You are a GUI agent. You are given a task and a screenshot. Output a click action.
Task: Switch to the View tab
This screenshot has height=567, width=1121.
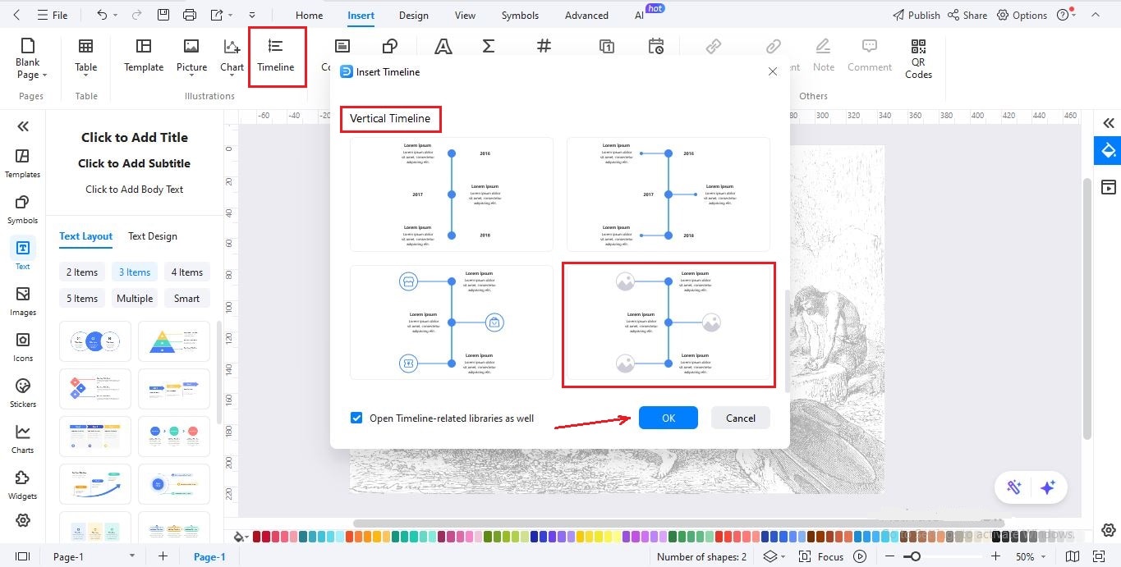(465, 15)
